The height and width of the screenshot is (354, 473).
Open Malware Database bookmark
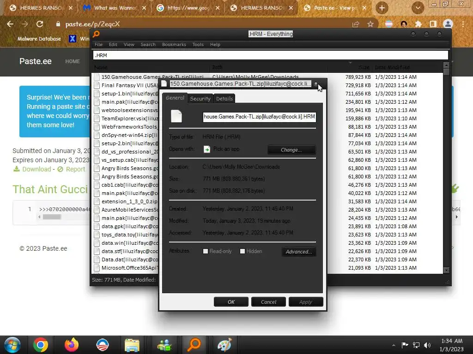[x=39, y=39]
